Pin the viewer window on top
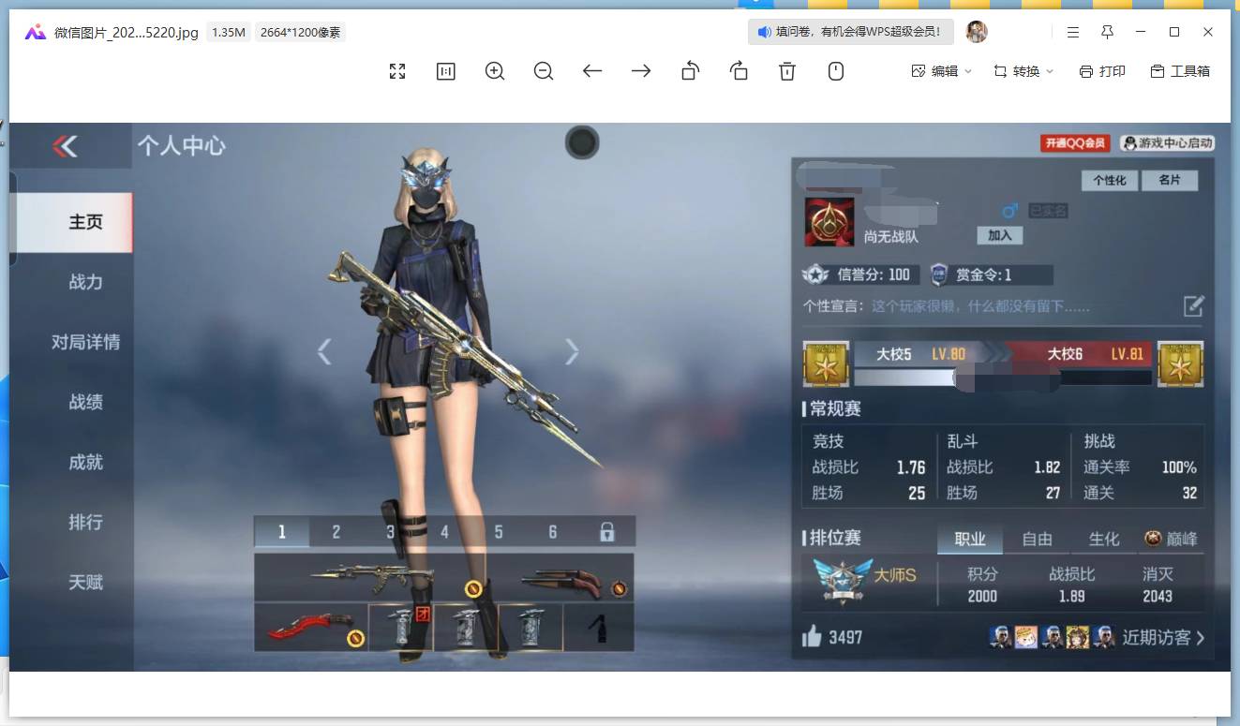The width and height of the screenshot is (1240, 726). (1107, 32)
